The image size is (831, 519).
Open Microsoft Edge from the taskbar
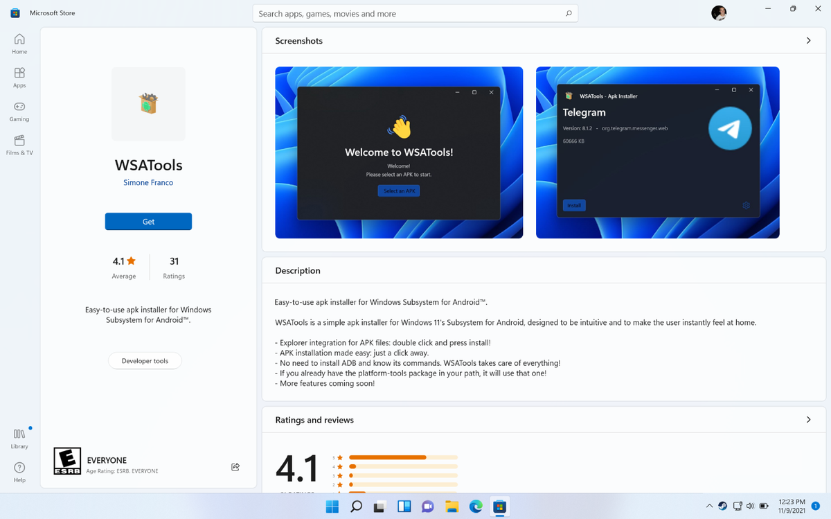click(x=476, y=506)
